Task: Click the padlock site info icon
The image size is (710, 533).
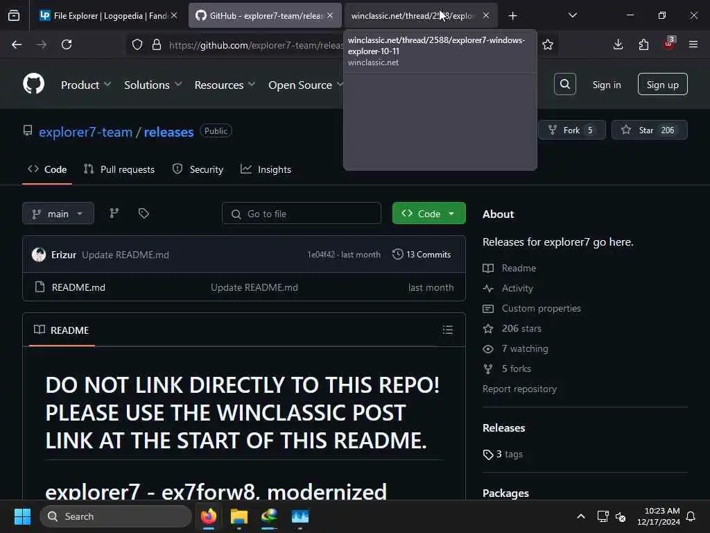Action: pos(157,44)
